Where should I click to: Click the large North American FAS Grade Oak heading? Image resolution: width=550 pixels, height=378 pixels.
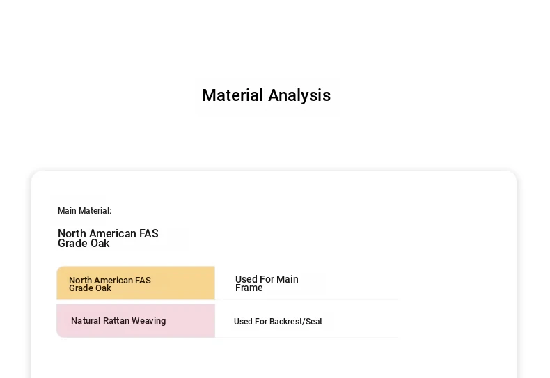[108, 239]
